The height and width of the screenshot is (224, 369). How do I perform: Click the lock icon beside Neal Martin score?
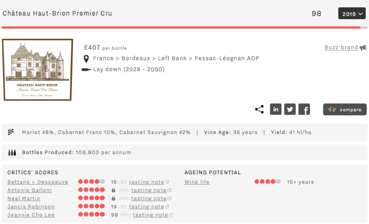[114, 199]
